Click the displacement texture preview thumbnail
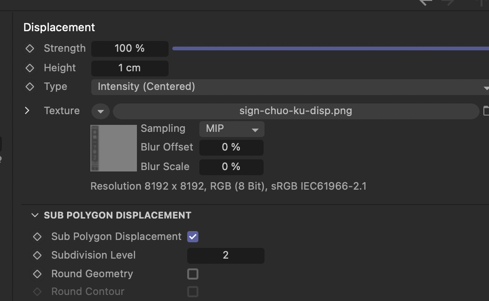 114,148
